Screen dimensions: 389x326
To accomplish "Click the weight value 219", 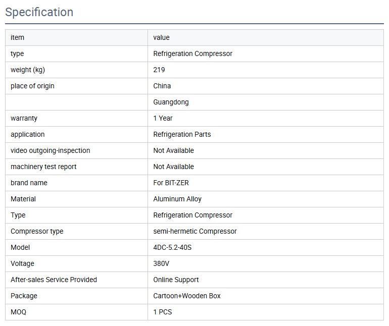I will [x=159, y=70].
